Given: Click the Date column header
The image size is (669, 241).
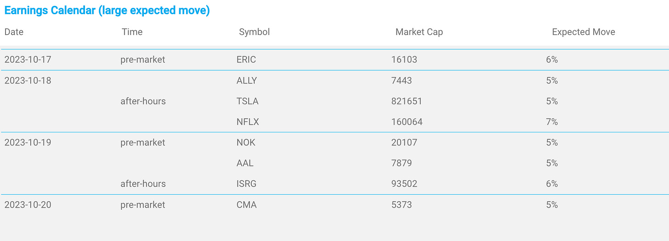Looking at the screenshot, I should click(x=14, y=32).
